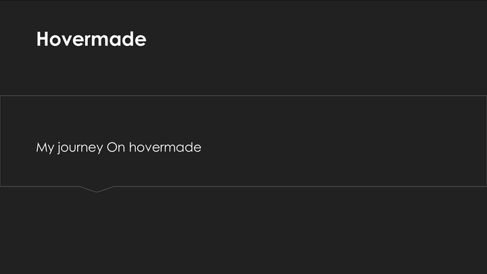This screenshot has height=274, width=487.
Task: Click the empty area inside the outlined subtitle box
Action: point(310,140)
